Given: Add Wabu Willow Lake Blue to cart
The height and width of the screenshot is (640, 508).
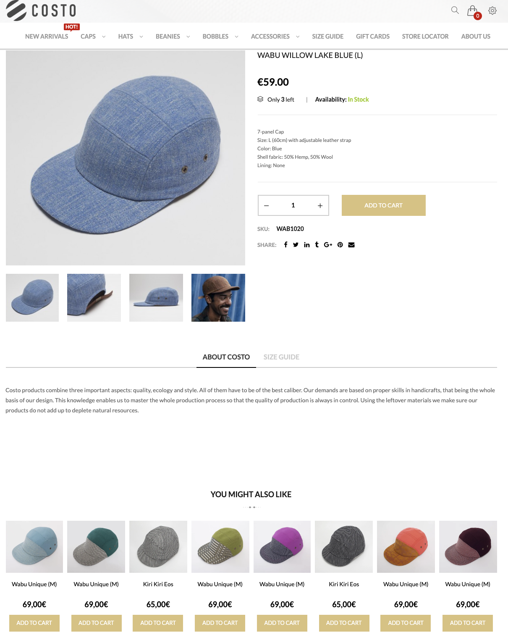Looking at the screenshot, I should [x=383, y=205].
